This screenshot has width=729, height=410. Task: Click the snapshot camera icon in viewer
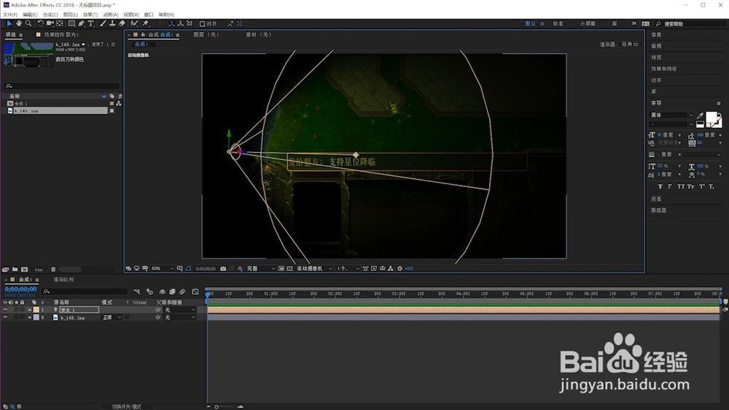223,269
